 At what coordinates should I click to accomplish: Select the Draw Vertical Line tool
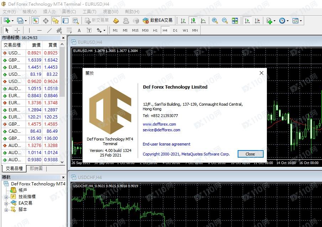pyautogui.click(x=30, y=30)
